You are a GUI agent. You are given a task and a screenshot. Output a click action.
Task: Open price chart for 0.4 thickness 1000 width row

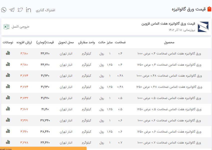[8, 53]
